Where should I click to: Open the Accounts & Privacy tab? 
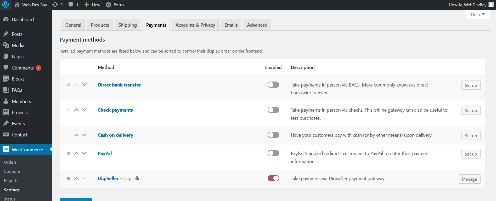click(195, 25)
